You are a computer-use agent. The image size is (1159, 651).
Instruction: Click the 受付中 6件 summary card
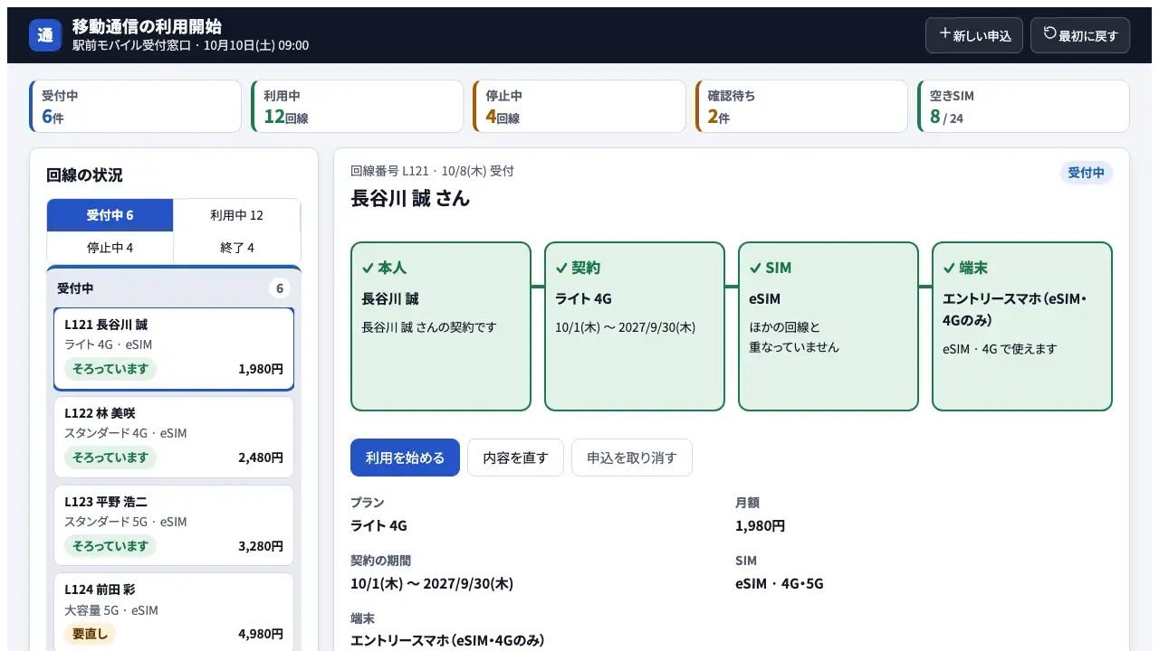pyautogui.click(x=135, y=106)
